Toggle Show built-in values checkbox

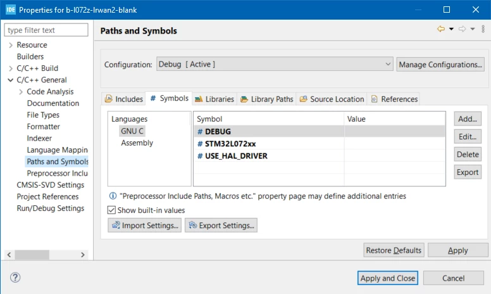111,210
